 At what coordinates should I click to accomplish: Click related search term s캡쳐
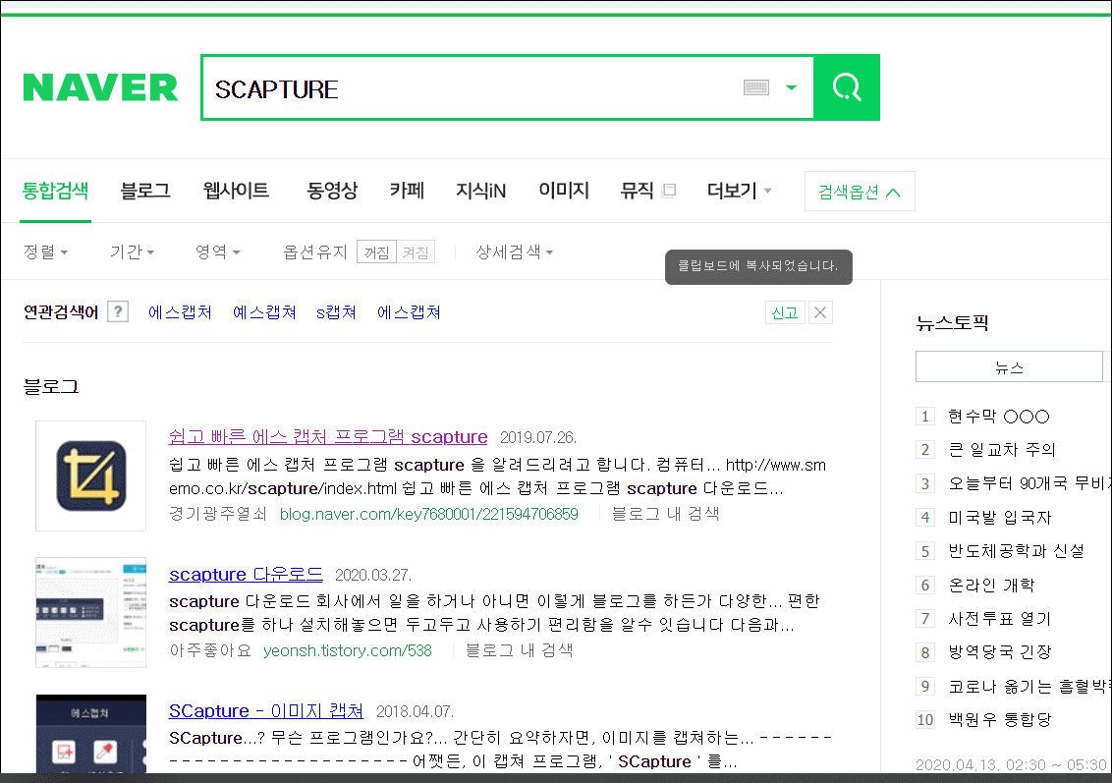click(x=336, y=312)
